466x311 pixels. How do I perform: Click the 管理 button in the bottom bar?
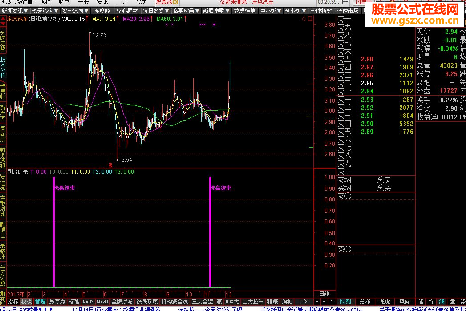tap(40, 302)
